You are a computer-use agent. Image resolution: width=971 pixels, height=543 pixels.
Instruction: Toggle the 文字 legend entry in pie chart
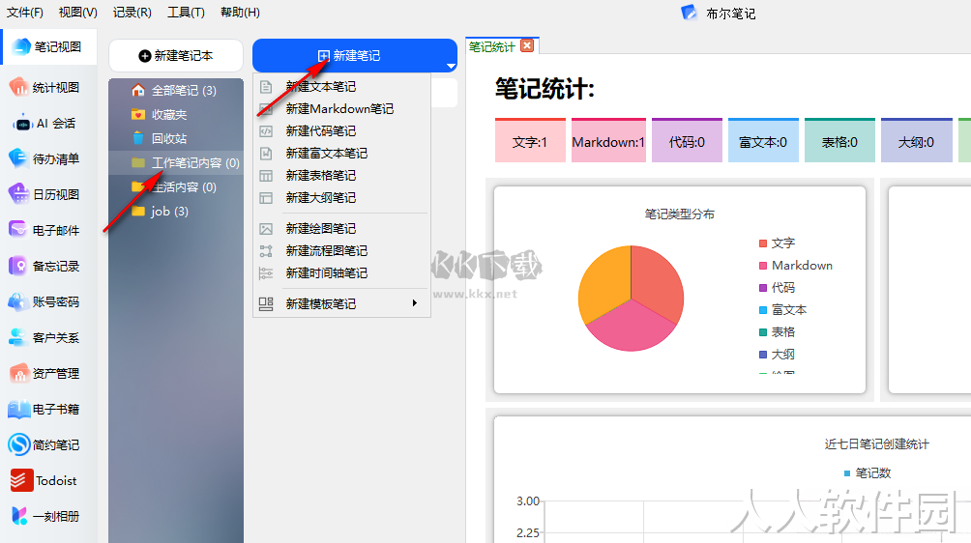pos(778,243)
